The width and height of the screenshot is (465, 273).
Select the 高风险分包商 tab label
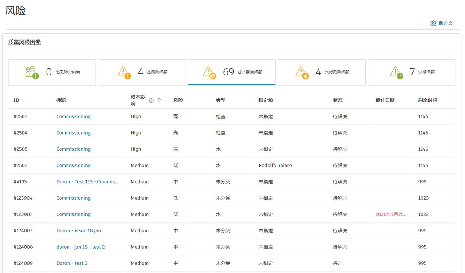(x=68, y=72)
